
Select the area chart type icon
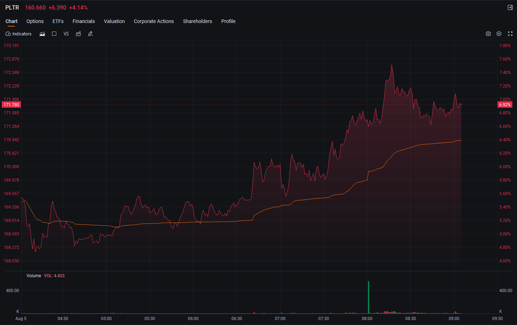click(x=42, y=34)
